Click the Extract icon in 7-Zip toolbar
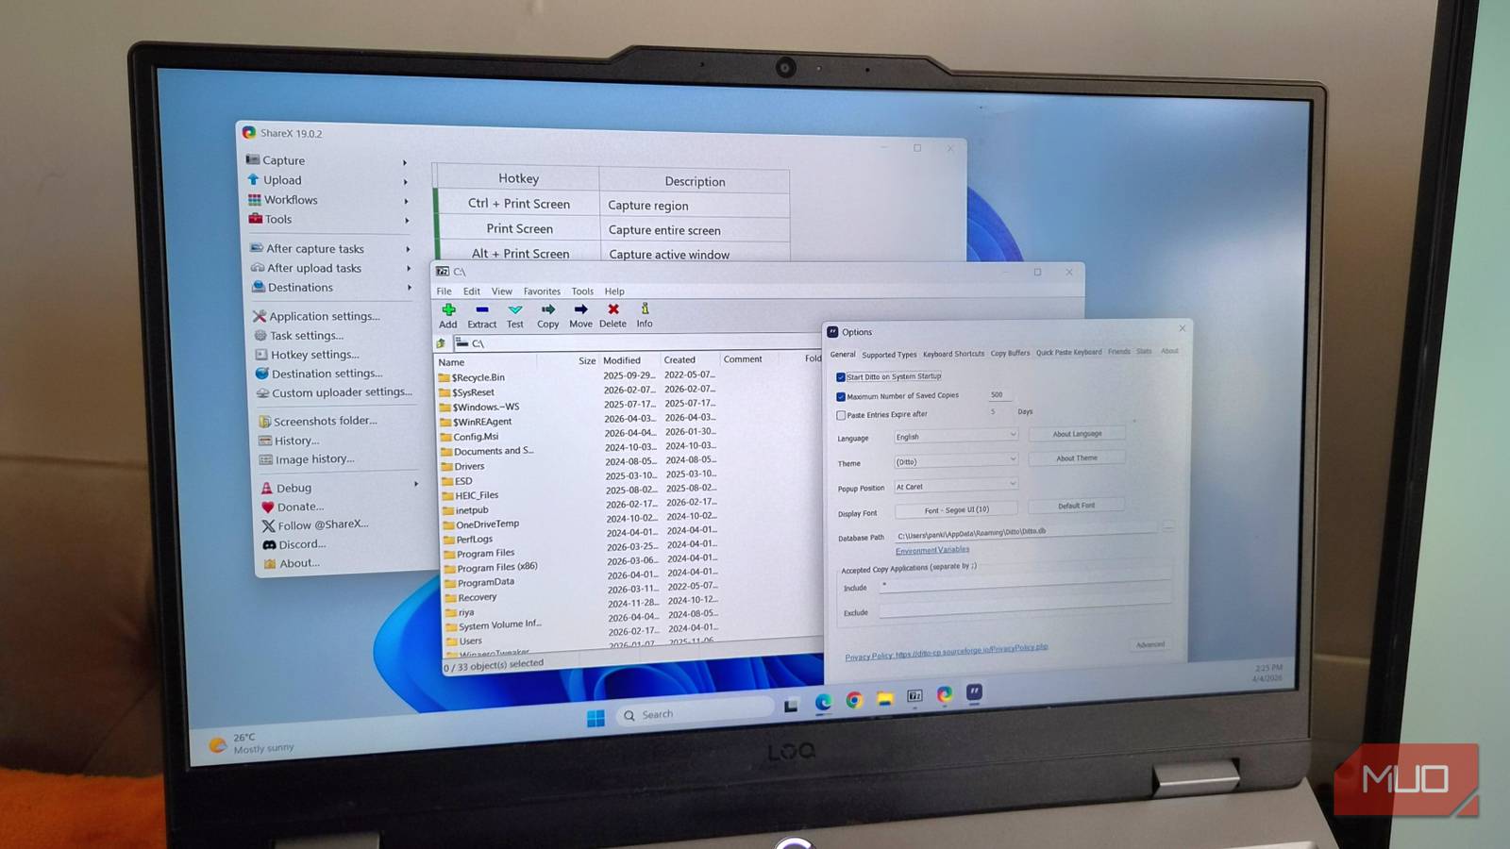The width and height of the screenshot is (1510, 849). [x=481, y=310]
